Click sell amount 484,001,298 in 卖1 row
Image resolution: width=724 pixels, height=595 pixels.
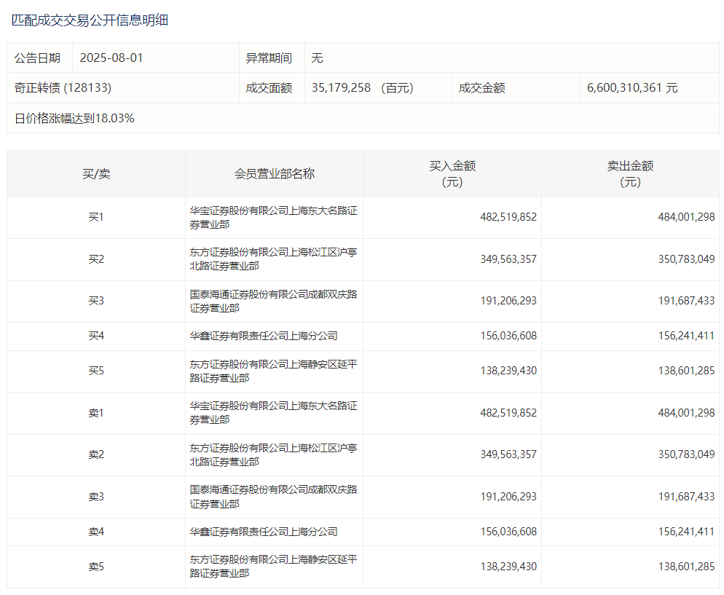tap(685, 412)
